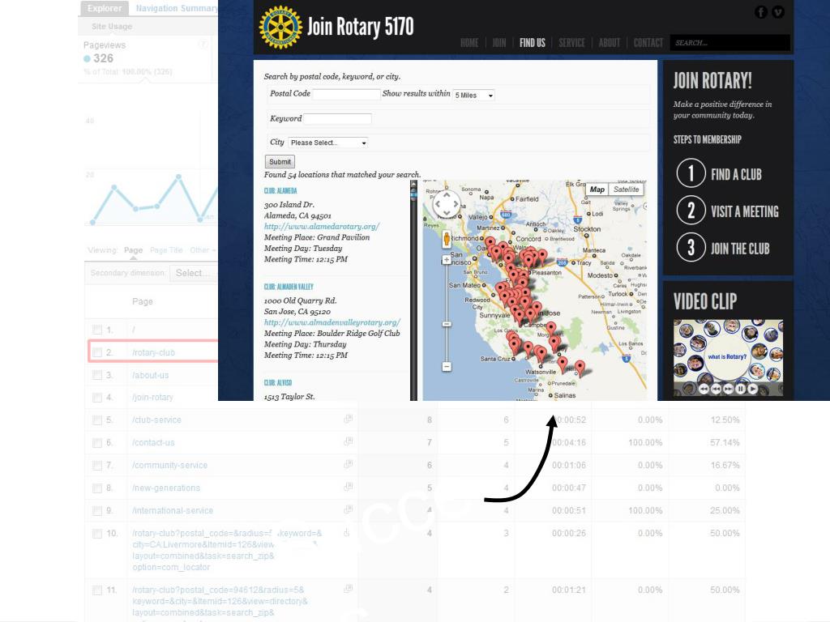Zoom out with map minus button
The width and height of the screenshot is (830, 622).
(x=447, y=367)
